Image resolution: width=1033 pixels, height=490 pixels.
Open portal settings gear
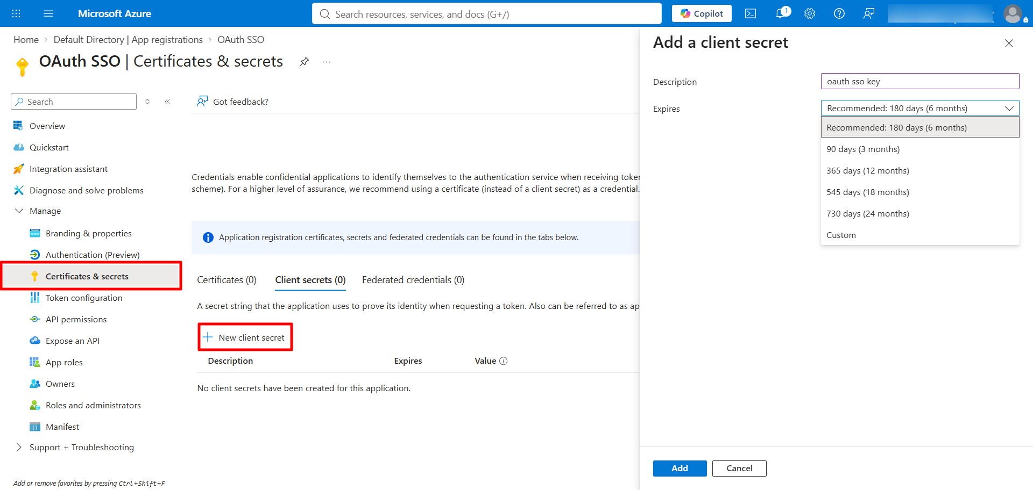[810, 13]
